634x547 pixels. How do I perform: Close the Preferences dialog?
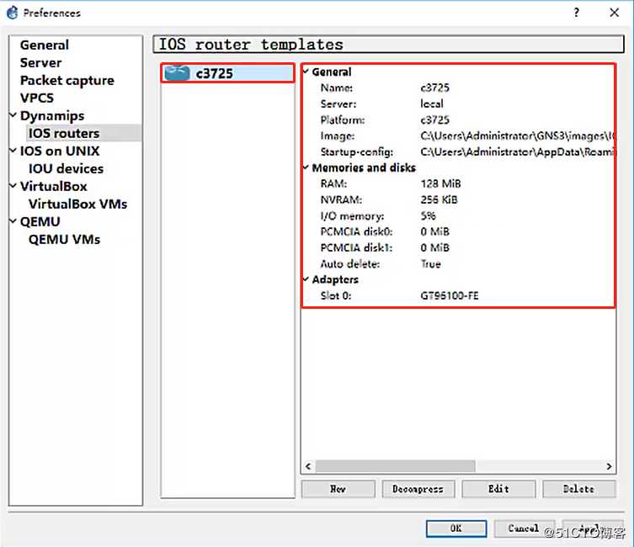click(614, 13)
